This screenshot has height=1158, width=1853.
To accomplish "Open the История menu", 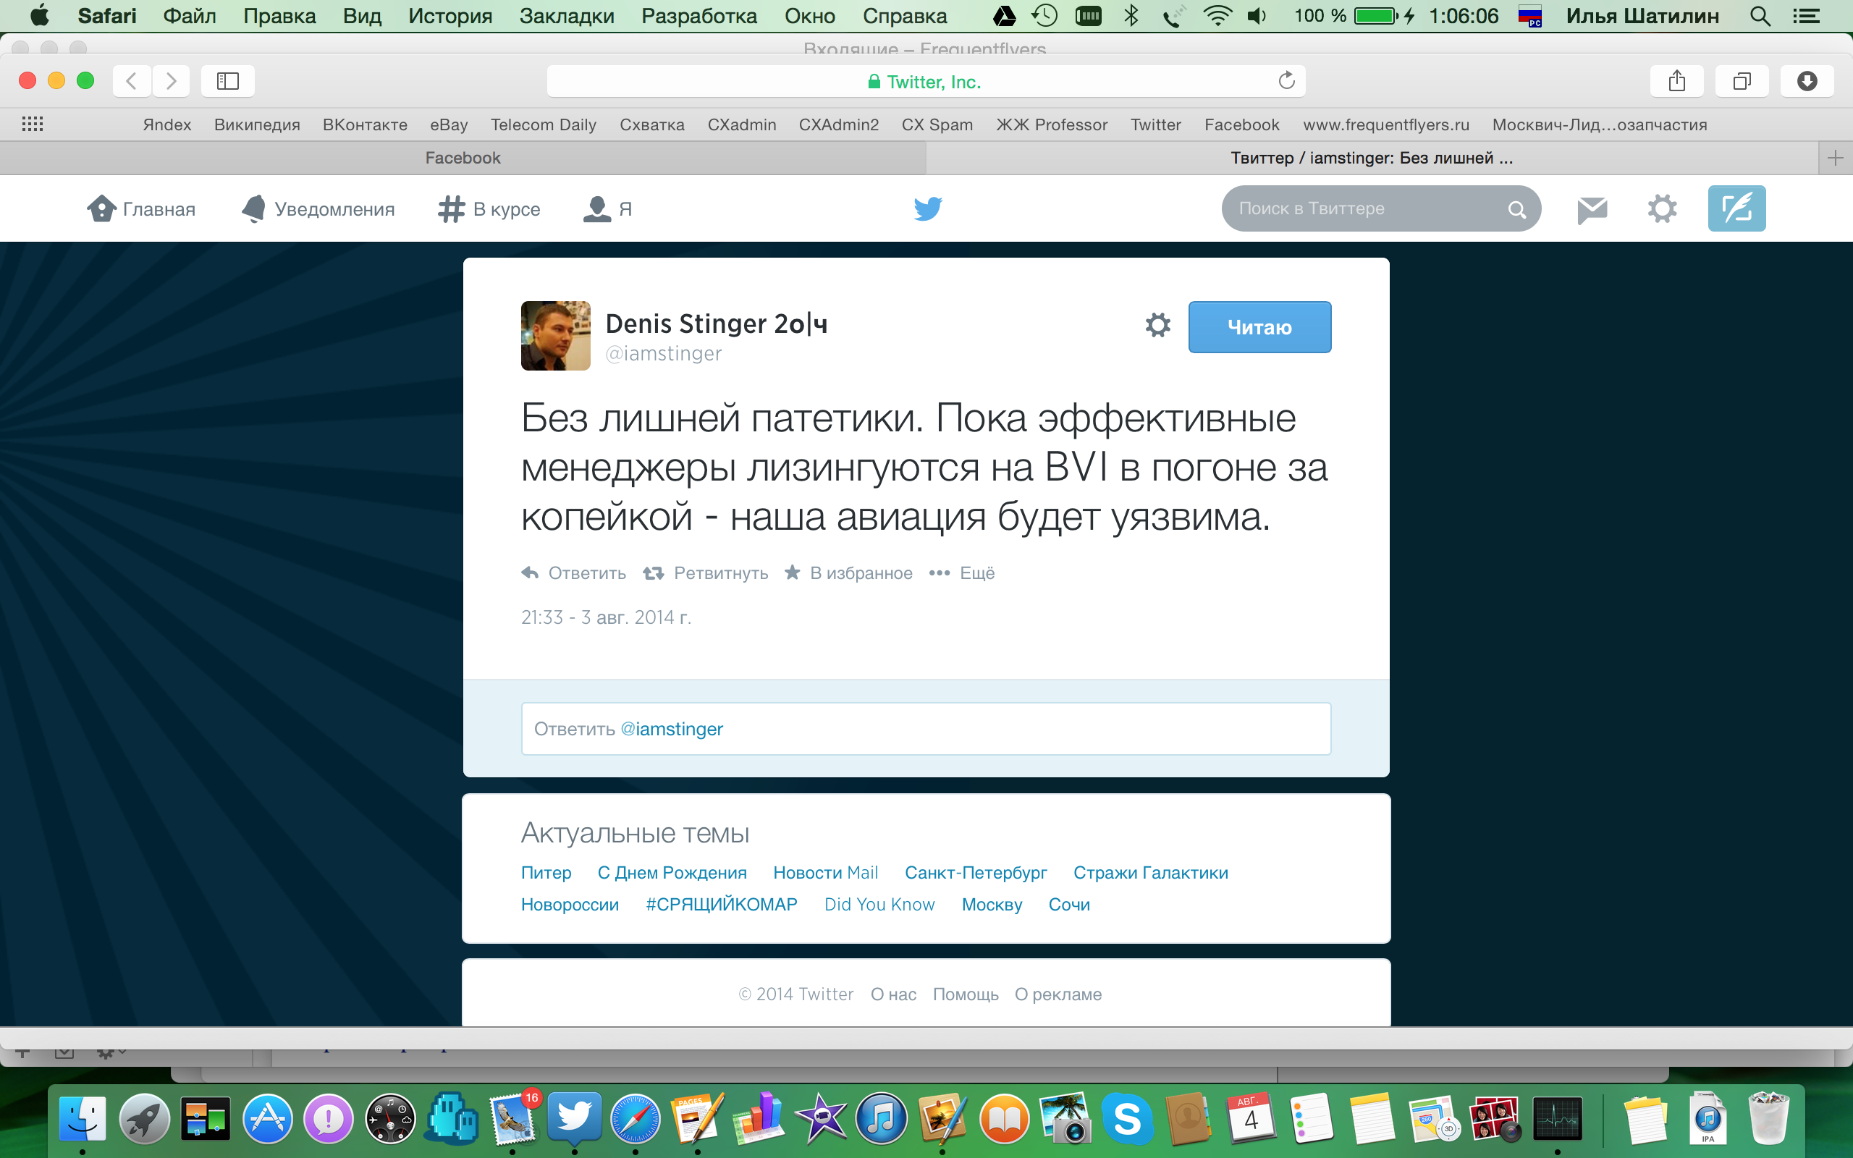I will [x=450, y=15].
